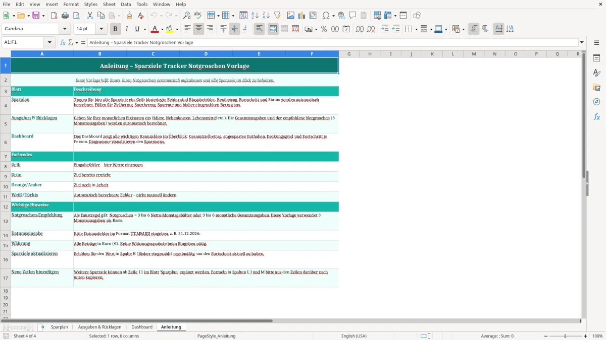
Task: Switch to the Sparplan sheet tab
Action: (x=59, y=327)
